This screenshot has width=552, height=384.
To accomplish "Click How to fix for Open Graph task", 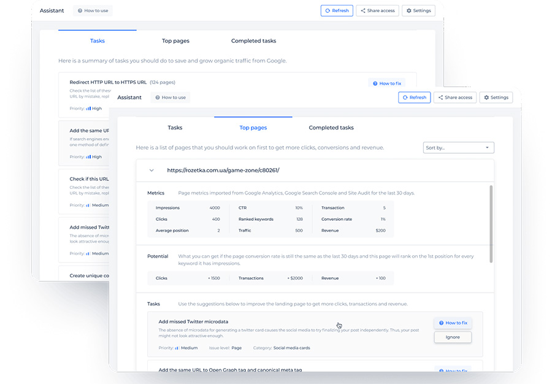I will pyautogui.click(x=453, y=370).
